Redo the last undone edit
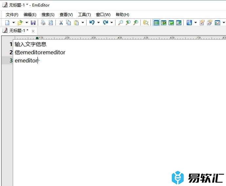 click(x=106, y=23)
